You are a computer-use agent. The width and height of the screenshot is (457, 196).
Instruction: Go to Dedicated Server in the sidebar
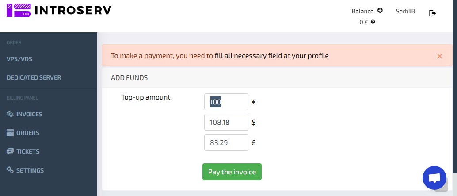tap(34, 77)
